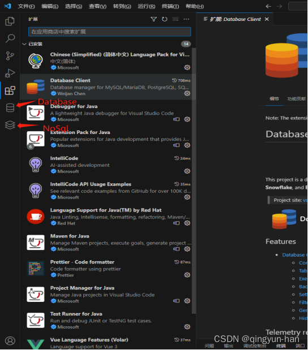Collapse the 已安装 (Installed) section
This screenshot has width=308, height=350.
24,44
